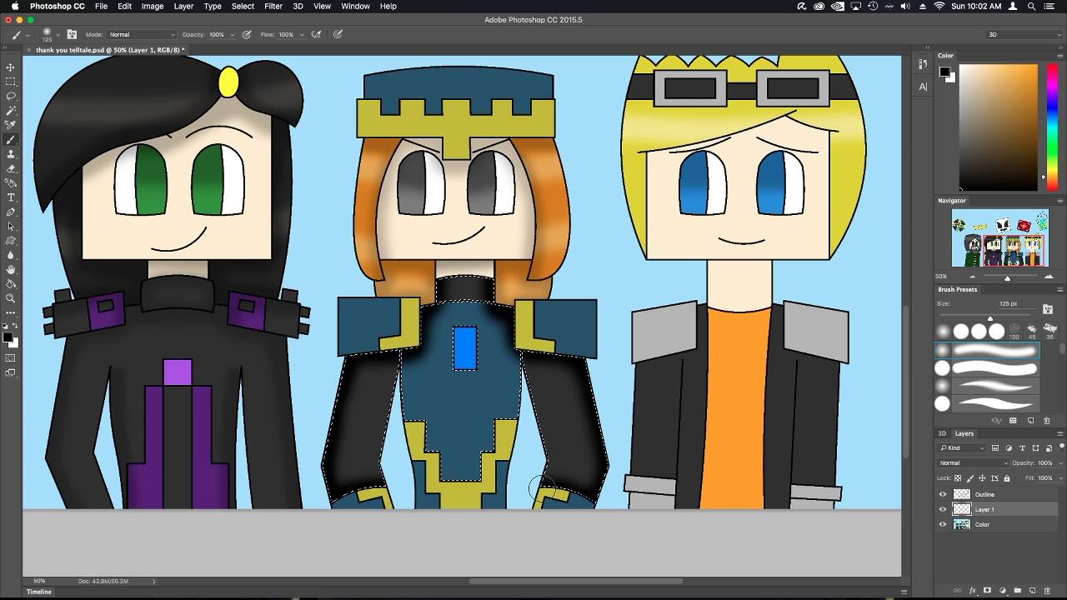The height and width of the screenshot is (600, 1067).
Task: Toggle pressure for opacity button
Action: coord(247,34)
